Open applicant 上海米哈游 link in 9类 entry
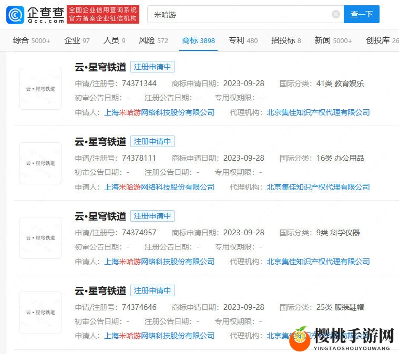The width and height of the screenshot is (399, 354). click(160, 262)
